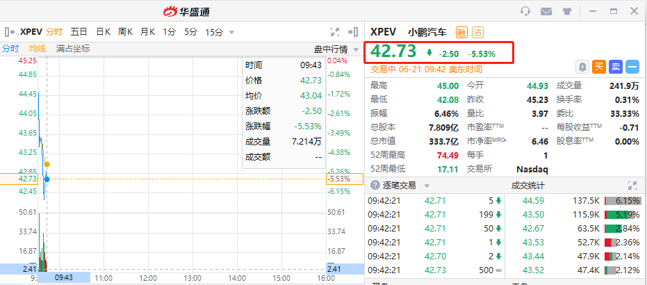
Task: Expand chart to fullscreen
Action: click(x=335, y=32)
